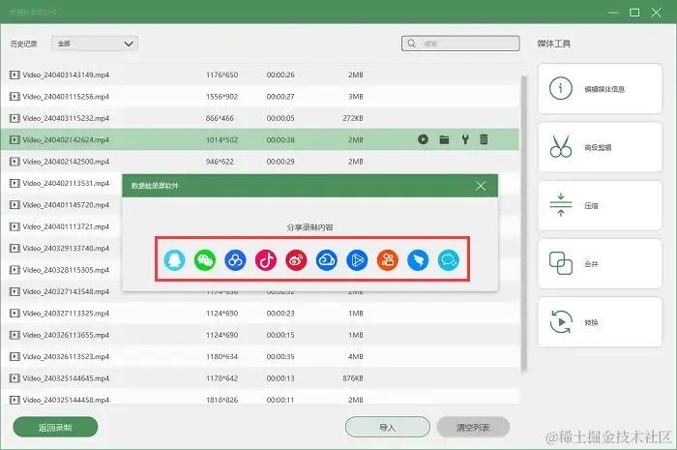This screenshot has width=677, height=450.
Task: Click the video file icon of Video_240403143149.mp4
Action: 15,75
